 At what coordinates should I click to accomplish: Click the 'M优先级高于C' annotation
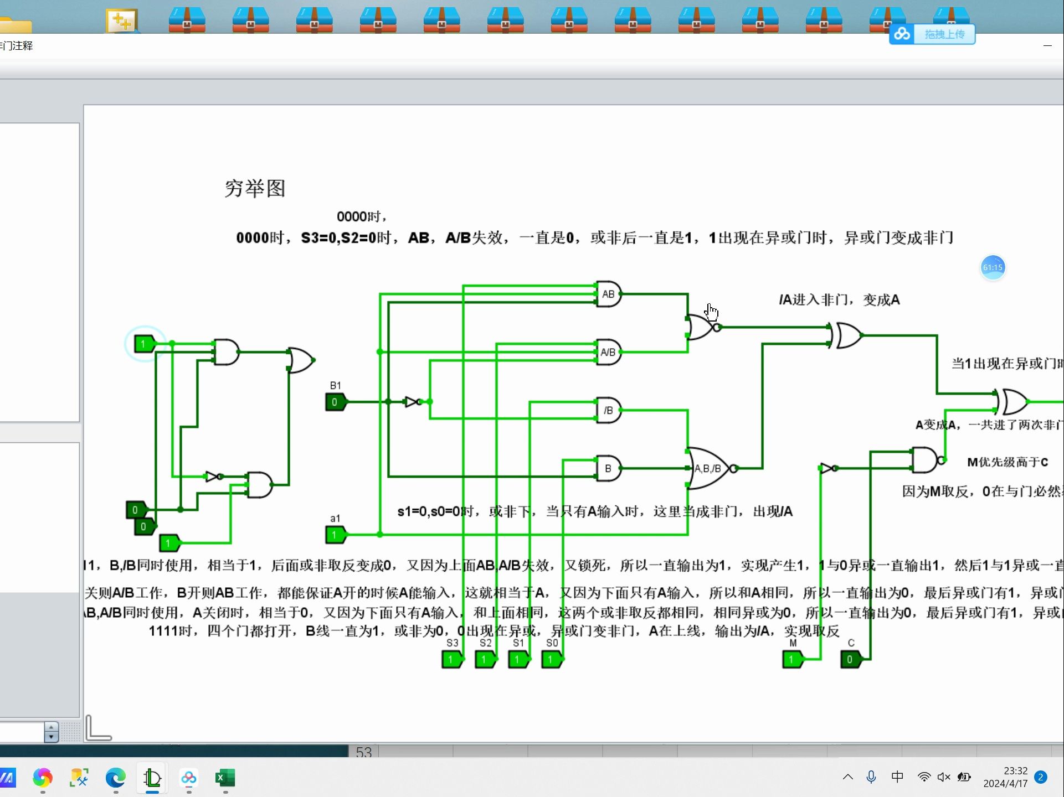click(1008, 462)
